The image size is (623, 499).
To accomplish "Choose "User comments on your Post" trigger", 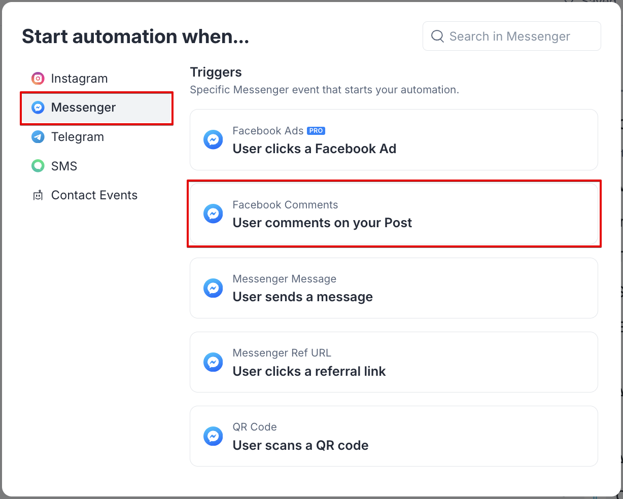I will click(394, 214).
